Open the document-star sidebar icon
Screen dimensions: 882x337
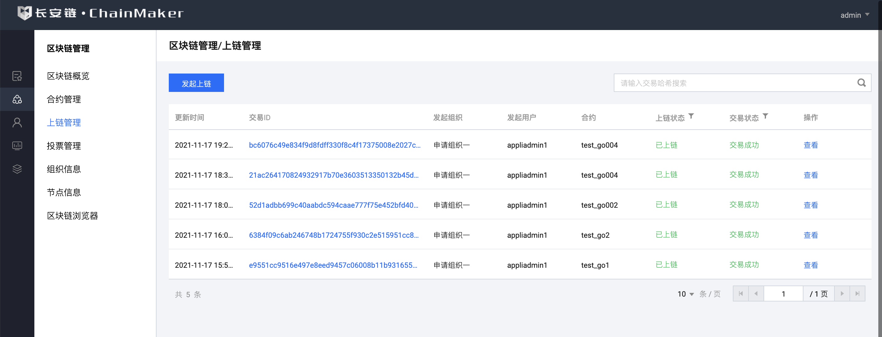17,76
